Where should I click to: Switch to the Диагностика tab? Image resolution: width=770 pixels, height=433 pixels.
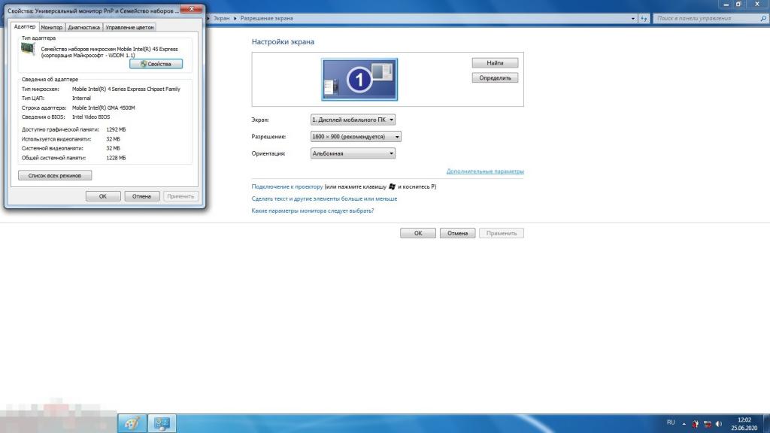coord(84,28)
